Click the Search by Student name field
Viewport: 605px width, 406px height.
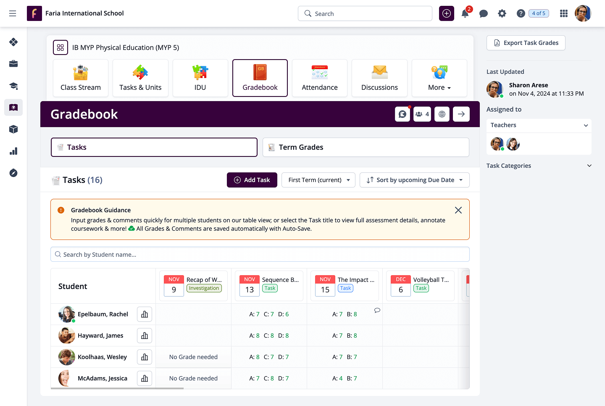[x=260, y=254]
